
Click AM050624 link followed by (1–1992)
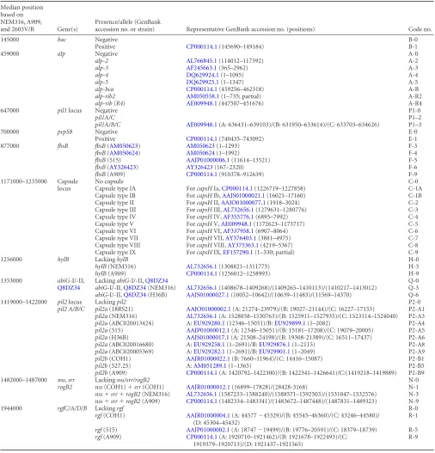coord(200,153)
